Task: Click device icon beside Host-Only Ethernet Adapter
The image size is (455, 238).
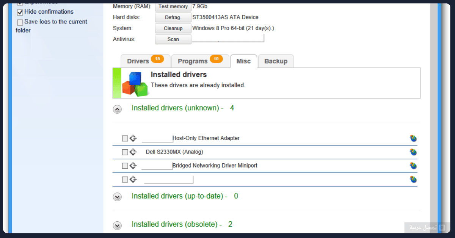Action: (133, 138)
